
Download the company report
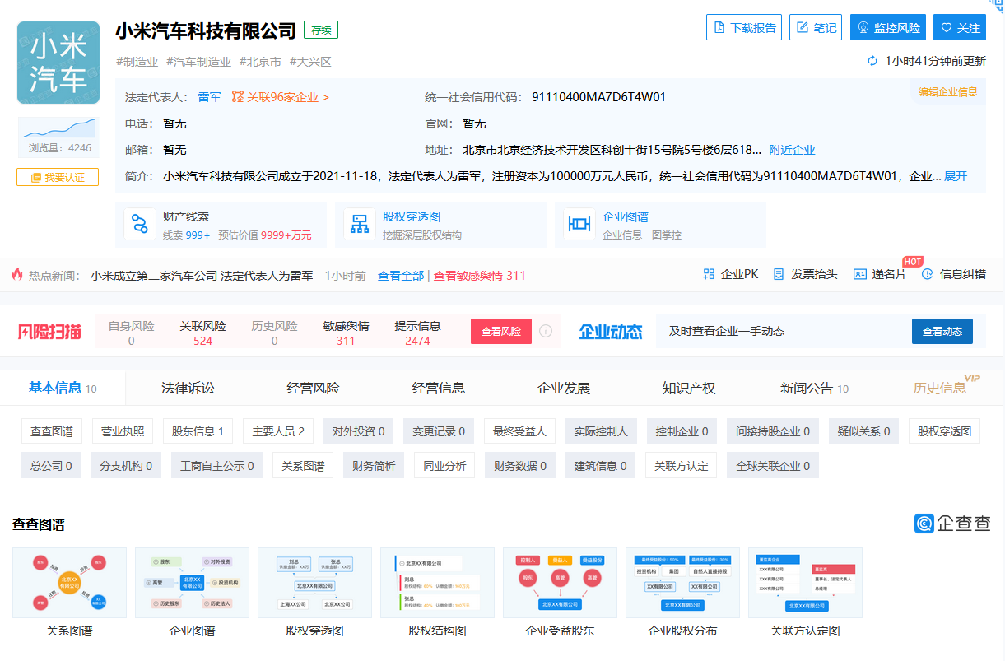[x=744, y=27]
